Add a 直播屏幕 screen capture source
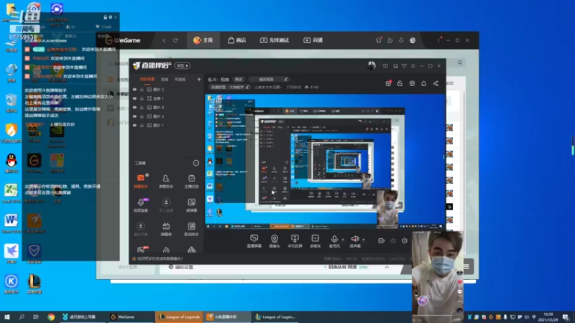 (254, 241)
